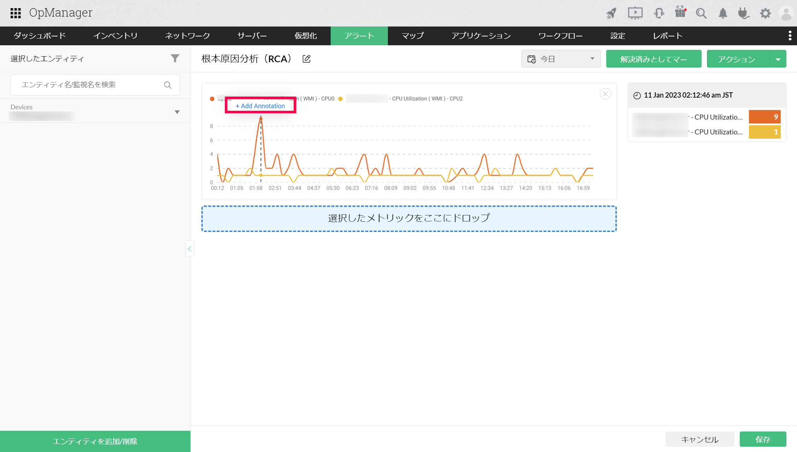This screenshot has height=452, width=797.
Task: Open the 今日 date range dropdown
Action: point(561,59)
